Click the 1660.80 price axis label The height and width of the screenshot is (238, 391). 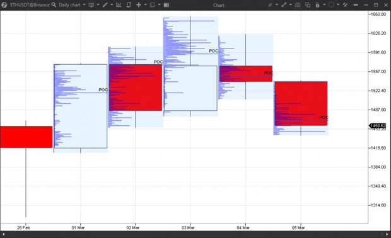pyautogui.click(x=378, y=14)
